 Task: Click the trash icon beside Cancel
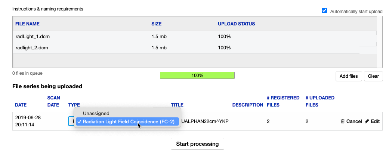[343, 121]
